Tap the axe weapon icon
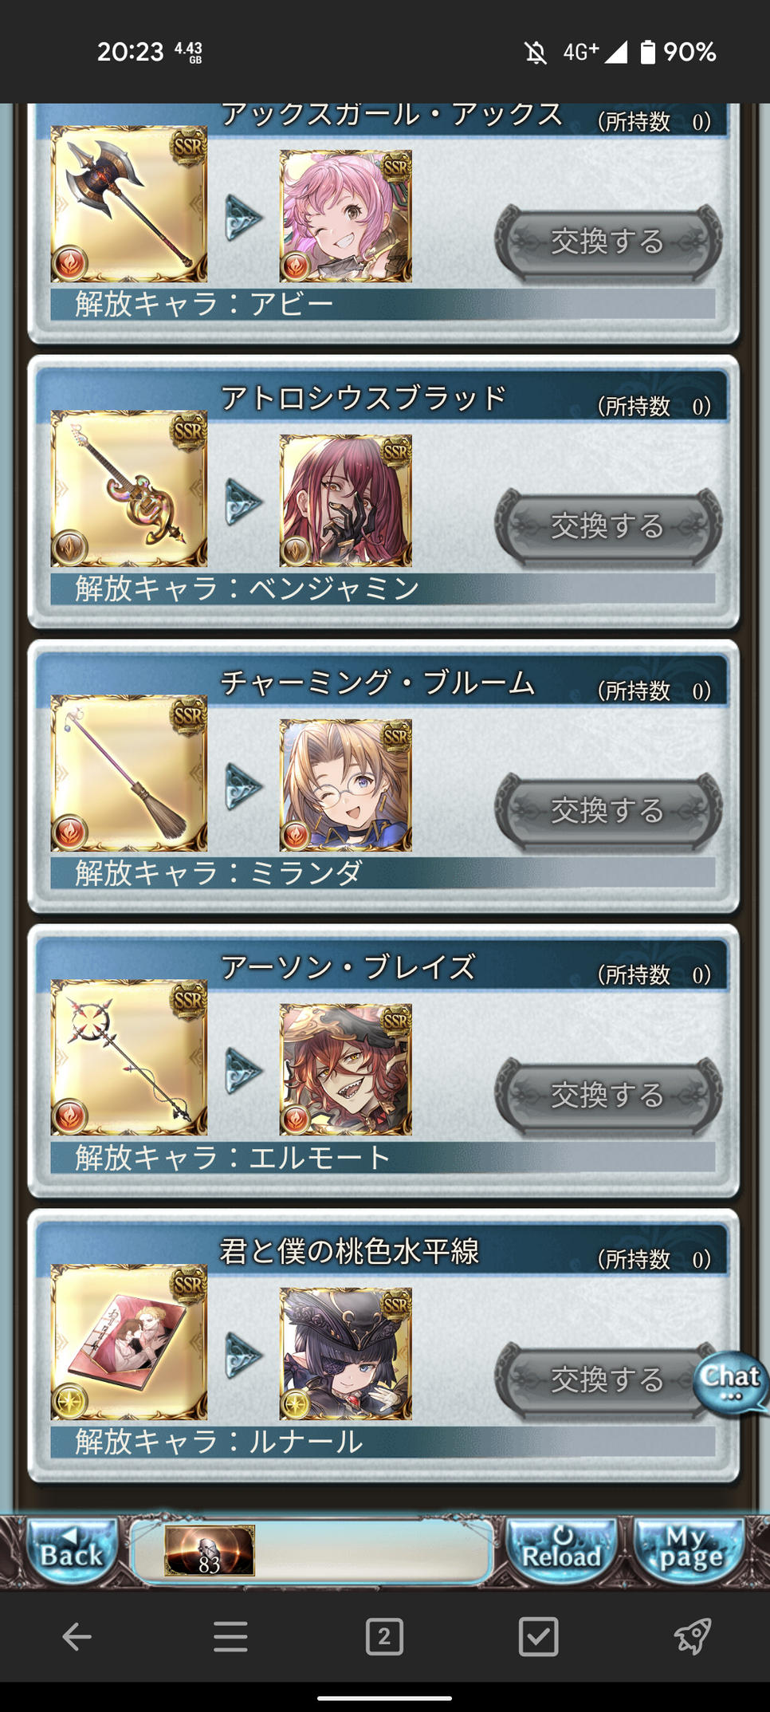The height and width of the screenshot is (1712, 770). pyautogui.click(x=129, y=204)
